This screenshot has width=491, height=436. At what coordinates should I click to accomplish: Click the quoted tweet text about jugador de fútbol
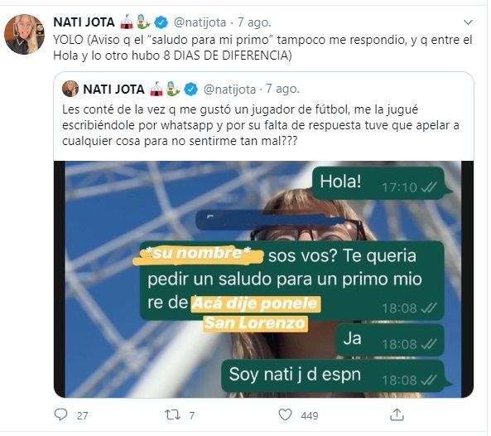pyautogui.click(x=261, y=125)
